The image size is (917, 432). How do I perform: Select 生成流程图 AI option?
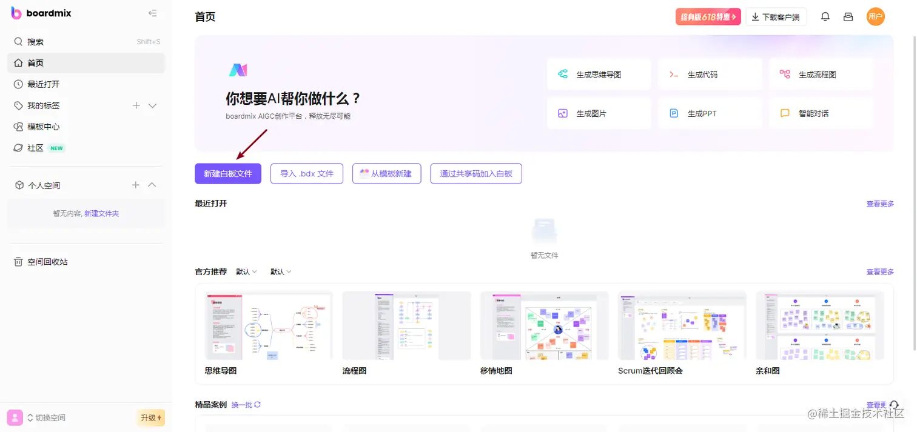tap(821, 75)
